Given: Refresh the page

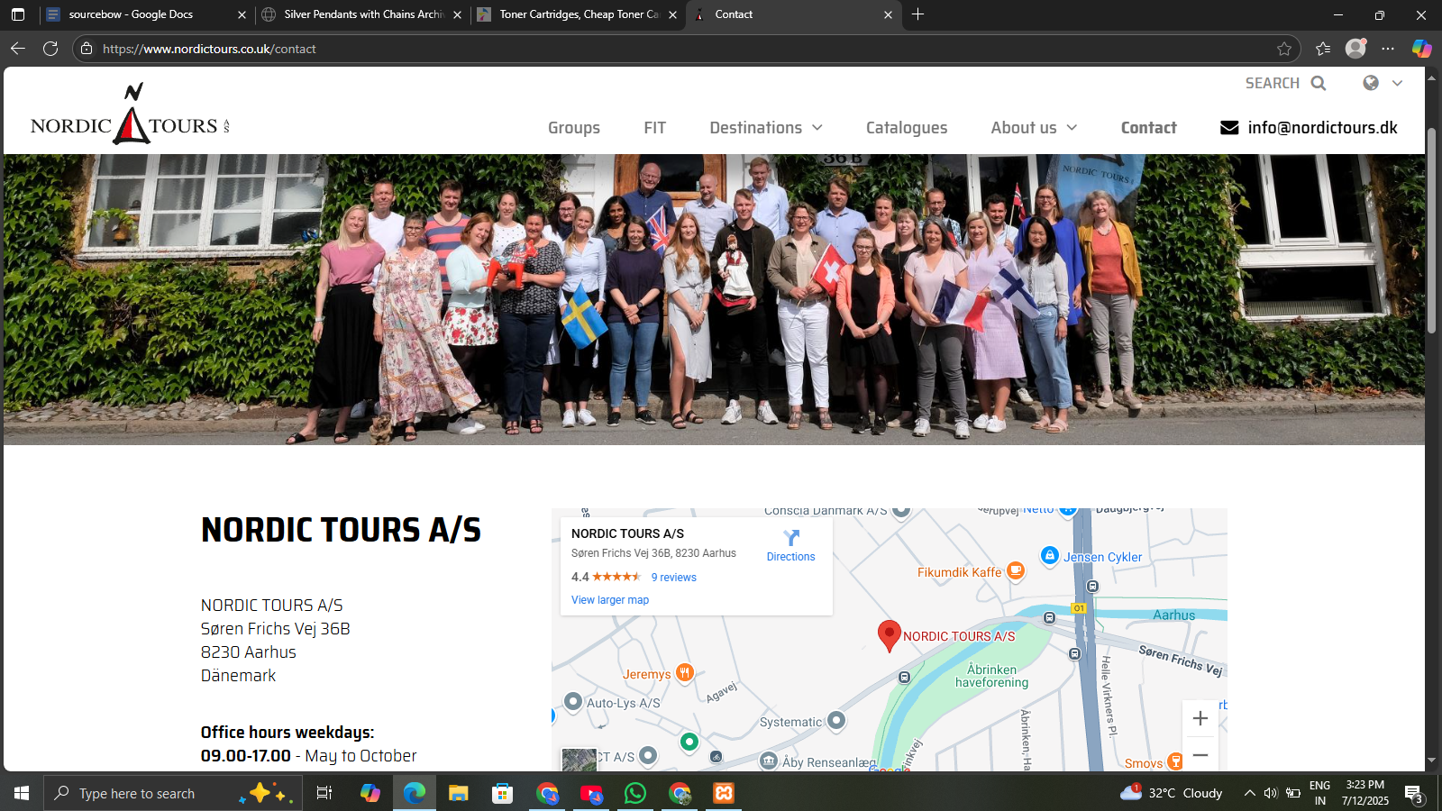Looking at the screenshot, I should 50,49.
